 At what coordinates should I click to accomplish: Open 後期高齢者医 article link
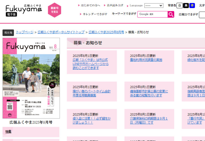(196, 93)
